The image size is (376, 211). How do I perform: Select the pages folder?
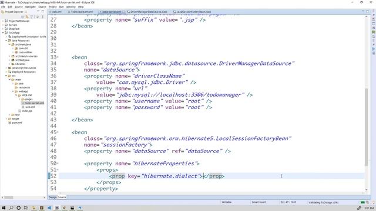(27, 99)
